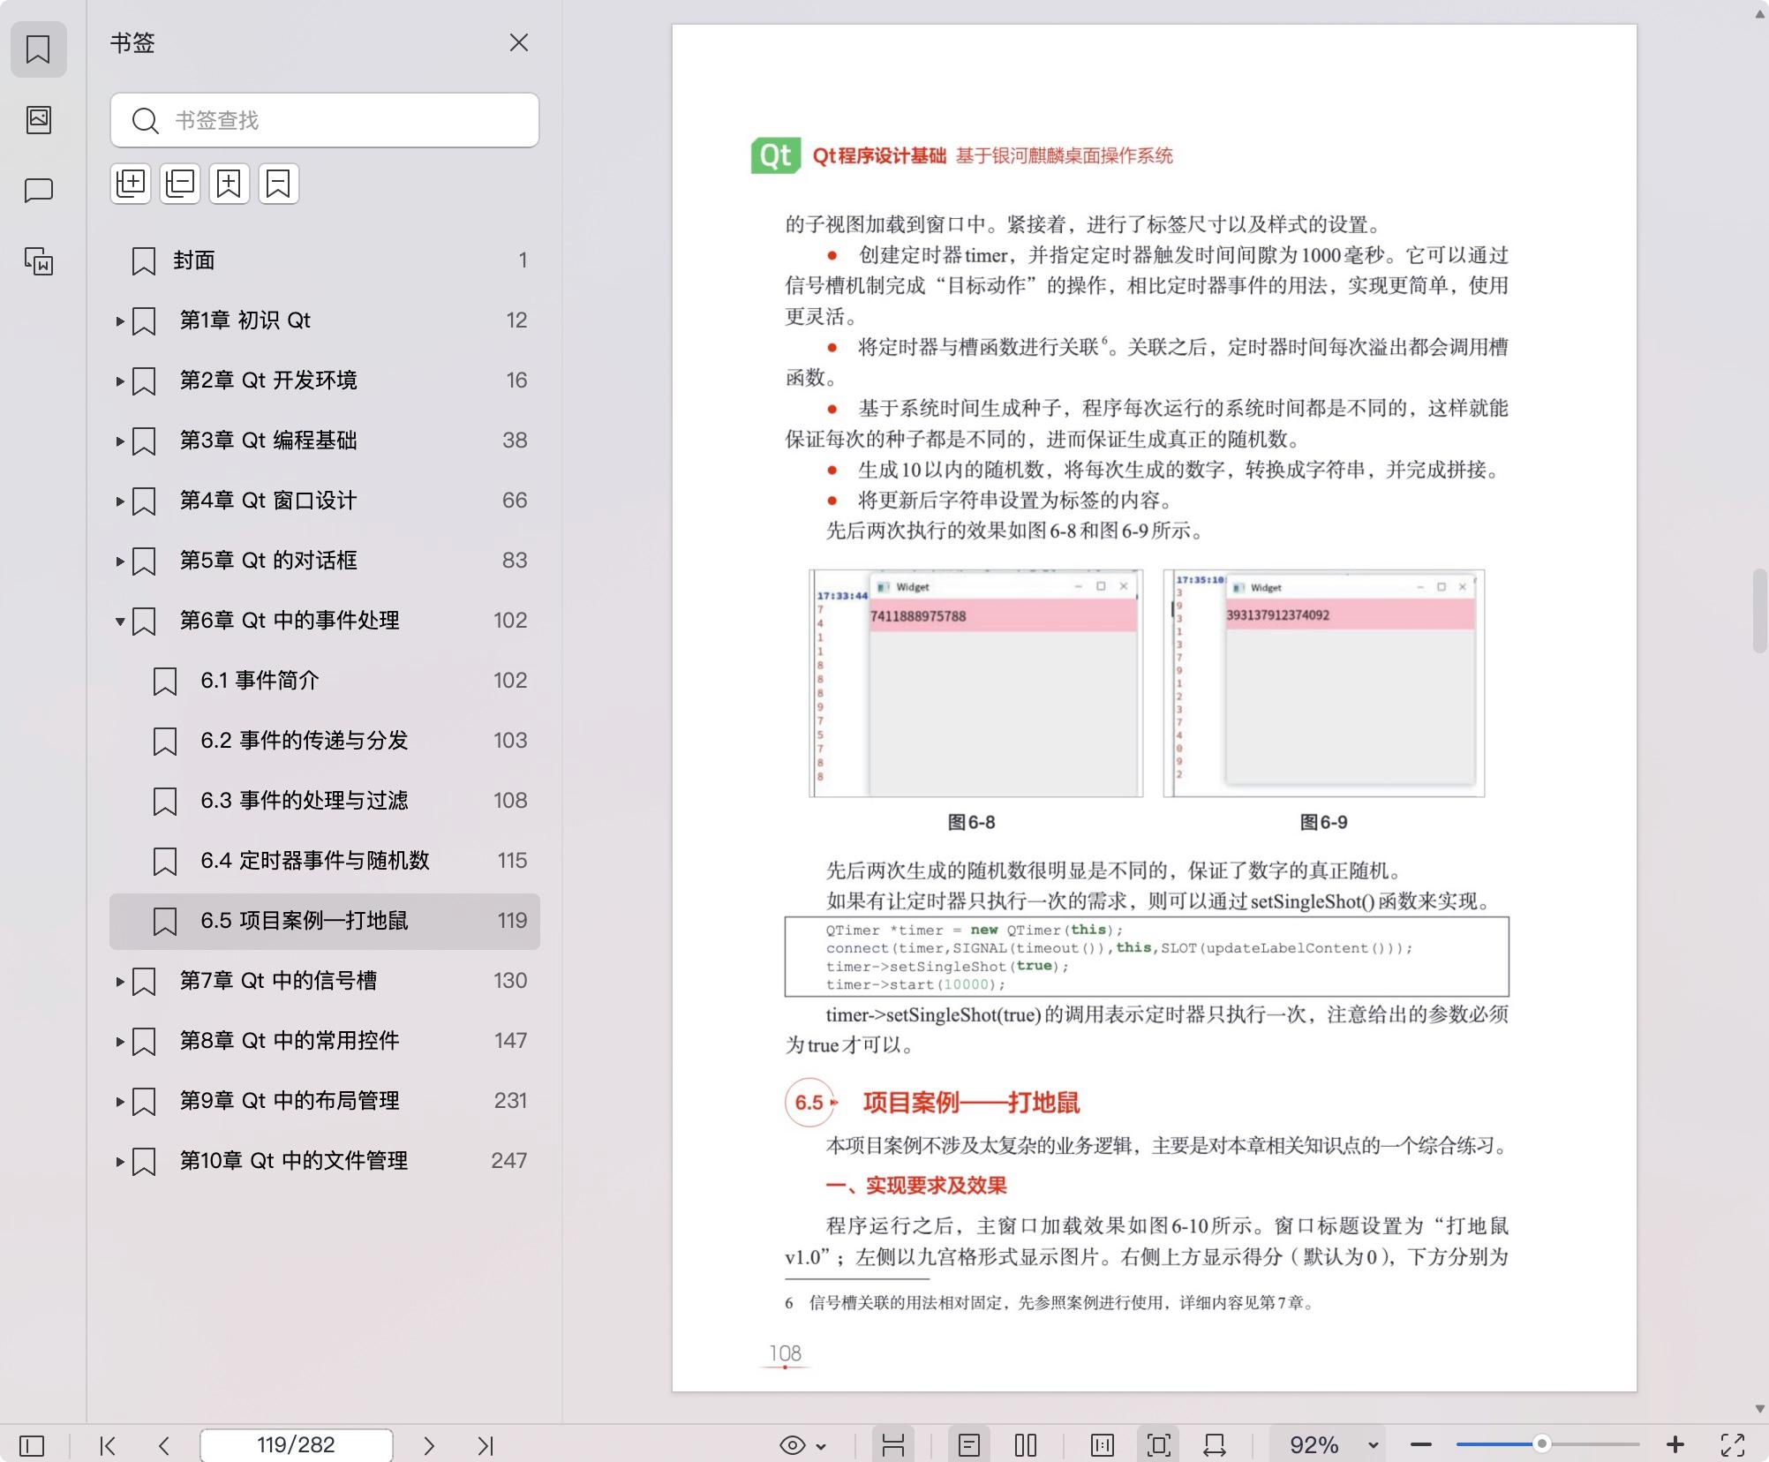
Task: Expand all bookmarks icon
Action: (x=131, y=184)
